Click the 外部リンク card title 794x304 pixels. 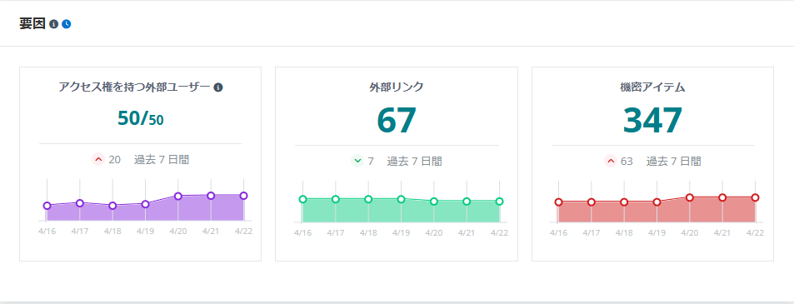coord(397,87)
